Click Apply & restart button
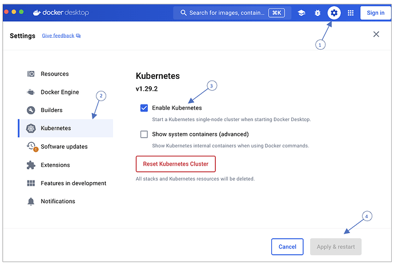 [336, 247]
